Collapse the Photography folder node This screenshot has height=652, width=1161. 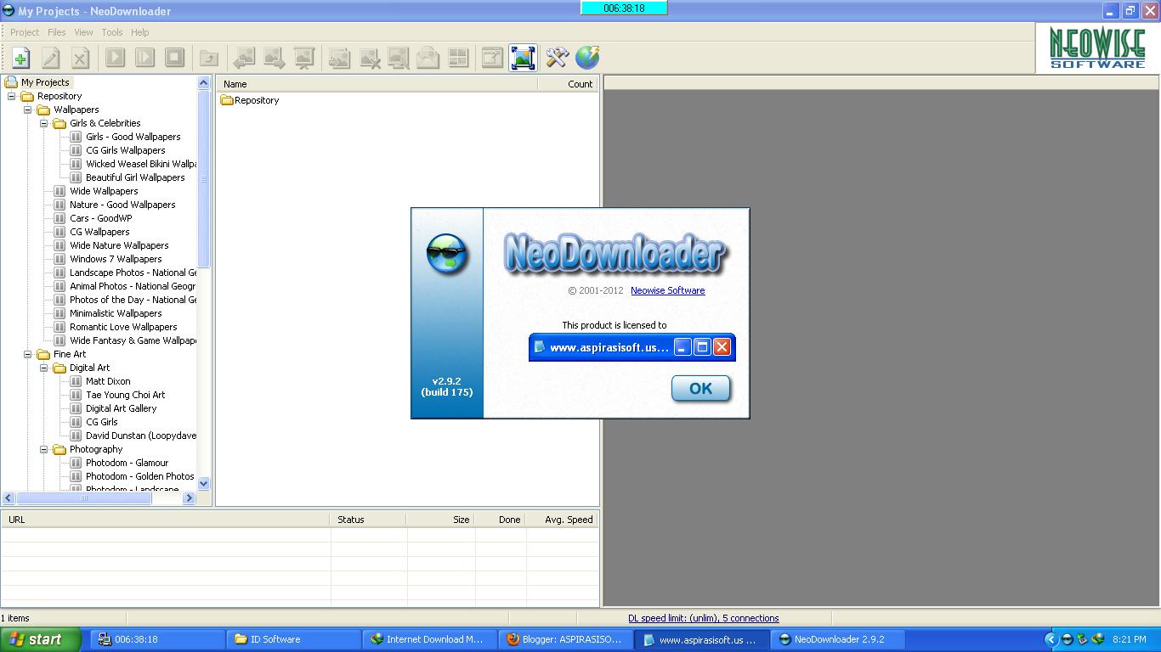coord(44,449)
